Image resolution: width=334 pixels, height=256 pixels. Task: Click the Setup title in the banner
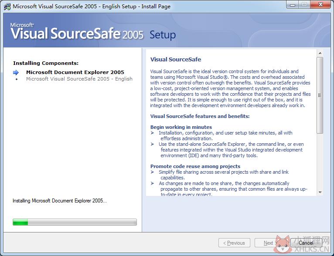[x=163, y=35]
